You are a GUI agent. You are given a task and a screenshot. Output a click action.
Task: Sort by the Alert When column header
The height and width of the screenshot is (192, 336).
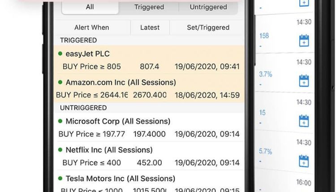(92, 28)
